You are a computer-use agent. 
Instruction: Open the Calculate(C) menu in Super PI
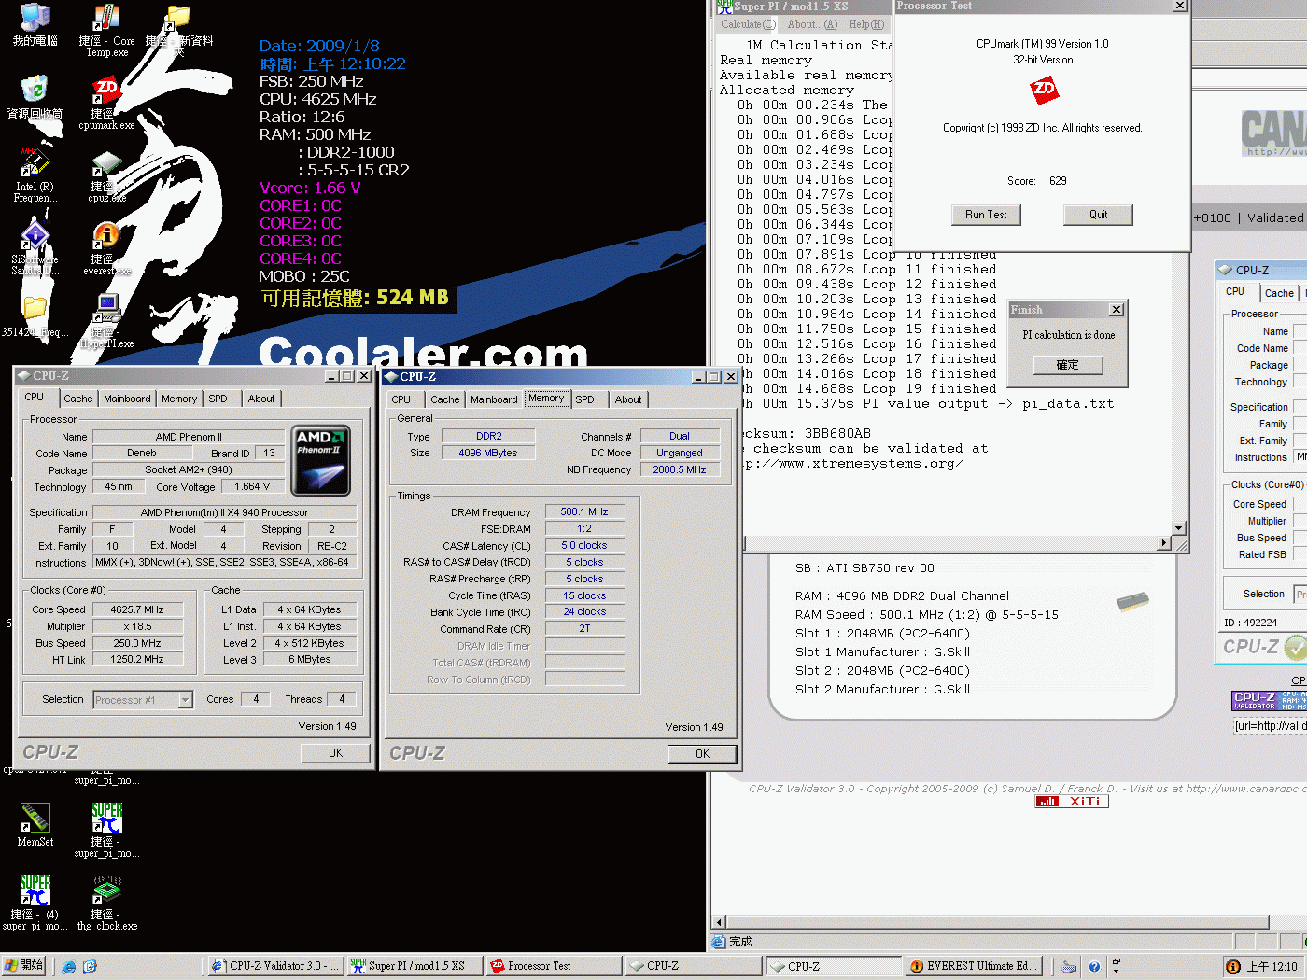[x=748, y=24]
